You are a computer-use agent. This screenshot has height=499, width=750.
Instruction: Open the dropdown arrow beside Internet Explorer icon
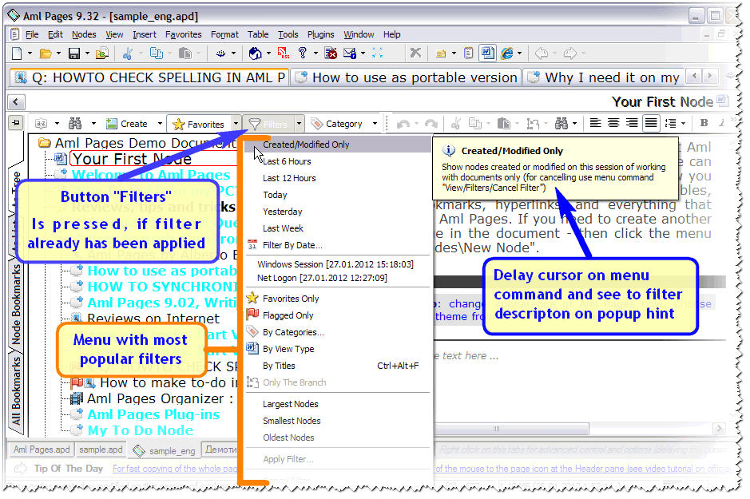519,53
